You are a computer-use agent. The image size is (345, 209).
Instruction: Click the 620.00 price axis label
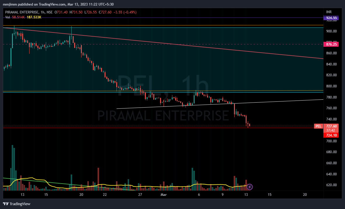point(331,185)
